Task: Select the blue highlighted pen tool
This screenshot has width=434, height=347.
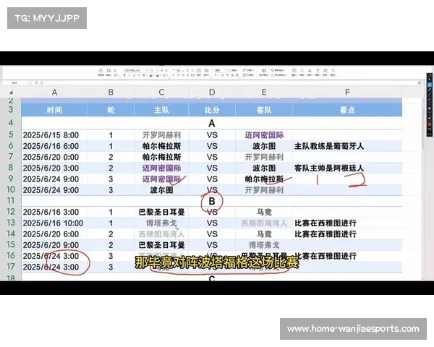Action: point(430,85)
